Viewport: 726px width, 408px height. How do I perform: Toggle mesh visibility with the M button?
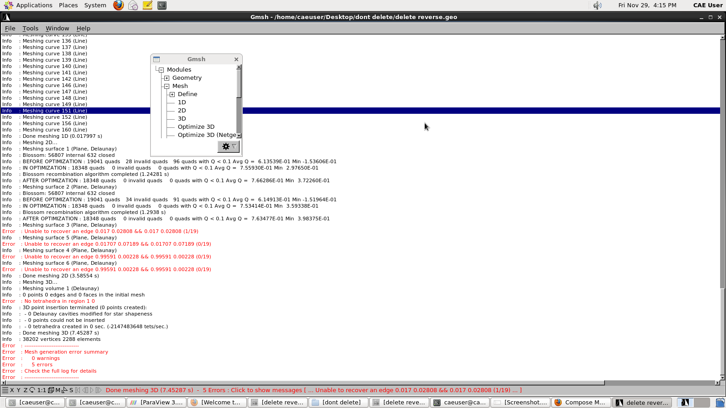click(x=58, y=390)
